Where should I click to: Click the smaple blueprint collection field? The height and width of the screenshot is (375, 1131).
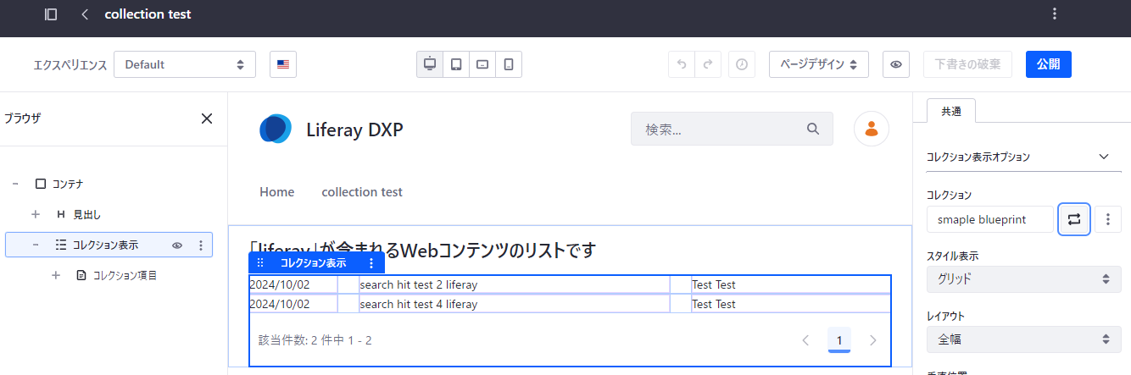coord(990,219)
